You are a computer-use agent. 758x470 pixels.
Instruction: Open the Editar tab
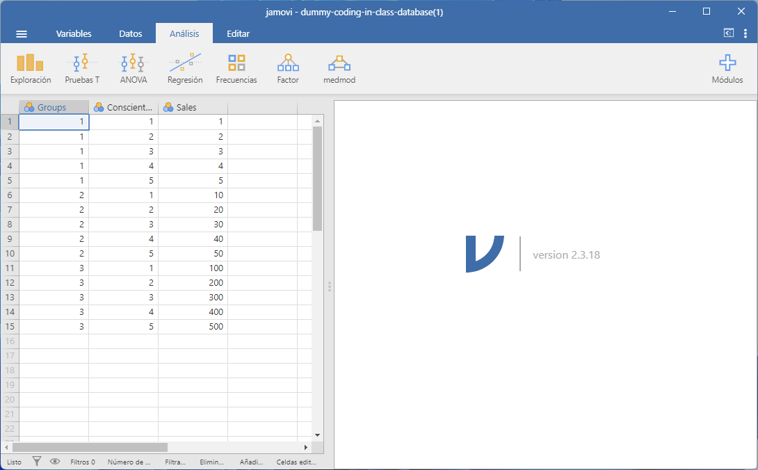238,33
